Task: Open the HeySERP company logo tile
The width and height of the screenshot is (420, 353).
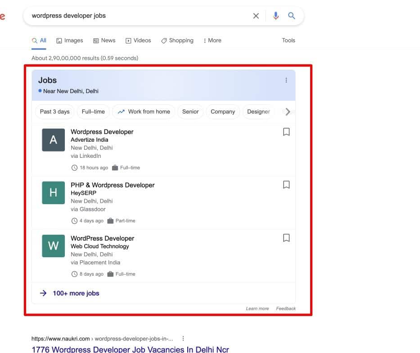Action: [53, 193]
